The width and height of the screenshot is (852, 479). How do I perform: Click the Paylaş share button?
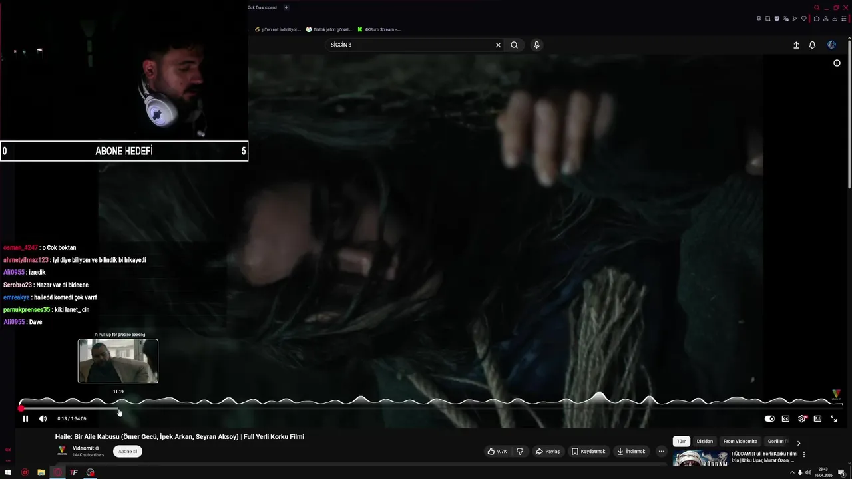click(548, 451)
